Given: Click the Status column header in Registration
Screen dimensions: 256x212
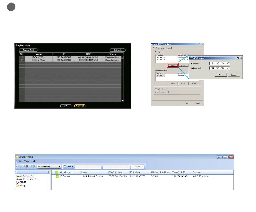Looking at the screenshot, I should (113, 54).
